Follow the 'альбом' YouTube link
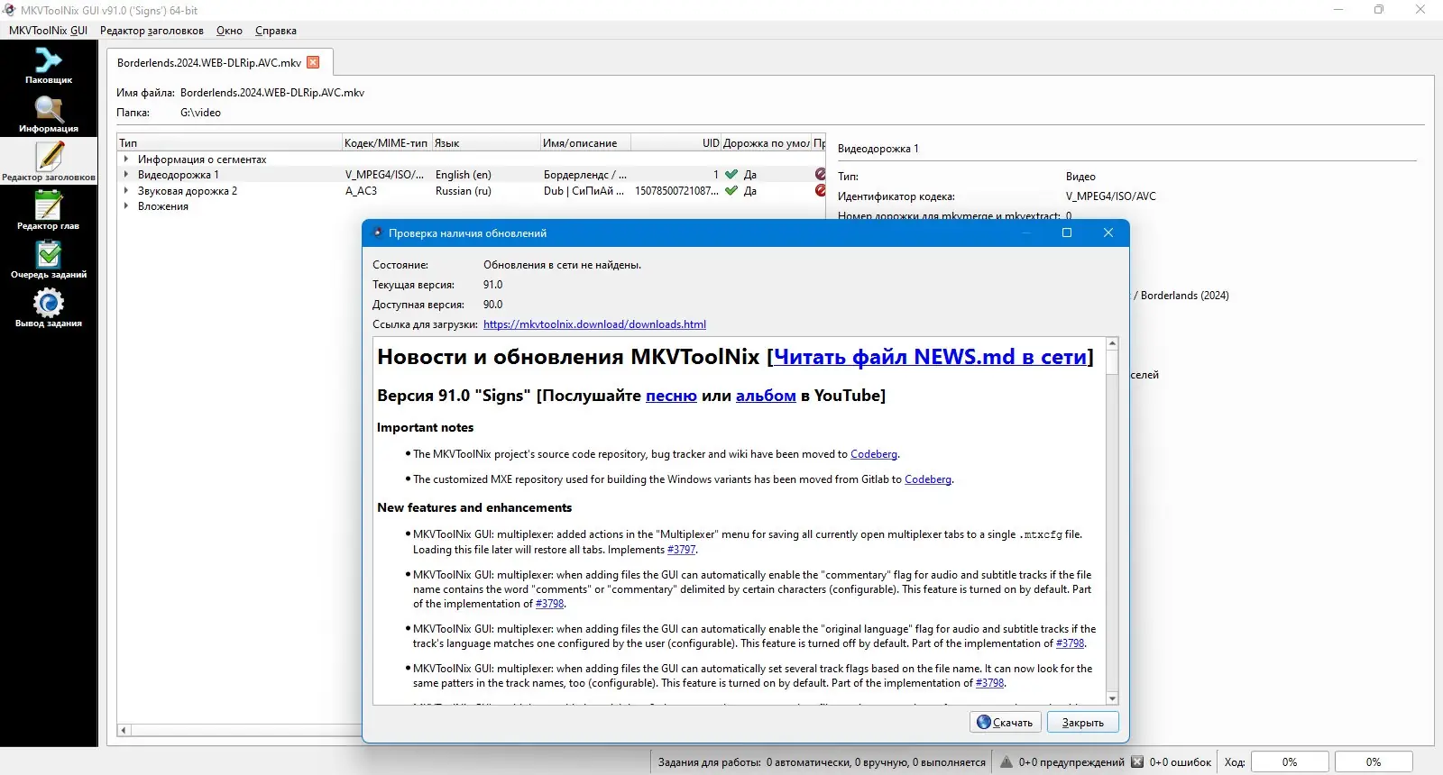 [x=766, y=396]
